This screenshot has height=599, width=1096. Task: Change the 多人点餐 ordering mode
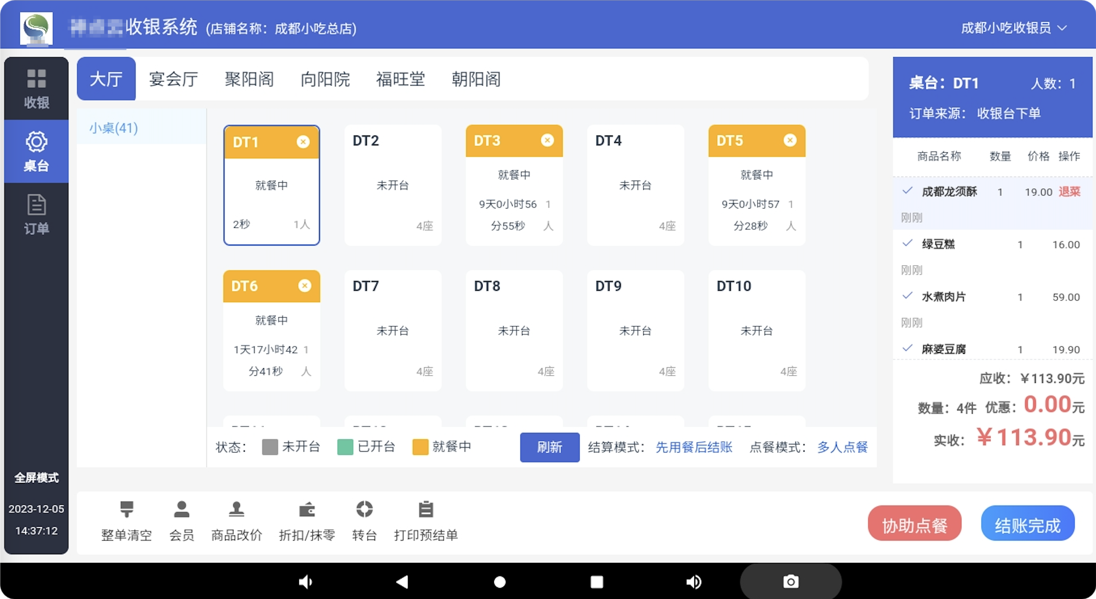[x=842, y=447]
